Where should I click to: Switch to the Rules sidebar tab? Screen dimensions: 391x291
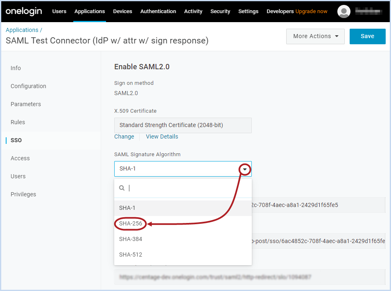coord(18,122)
